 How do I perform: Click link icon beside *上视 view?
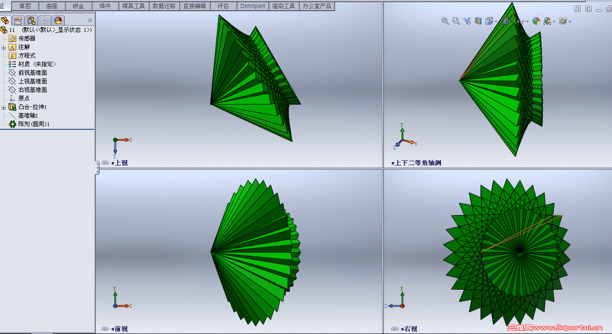pos(105,163)
